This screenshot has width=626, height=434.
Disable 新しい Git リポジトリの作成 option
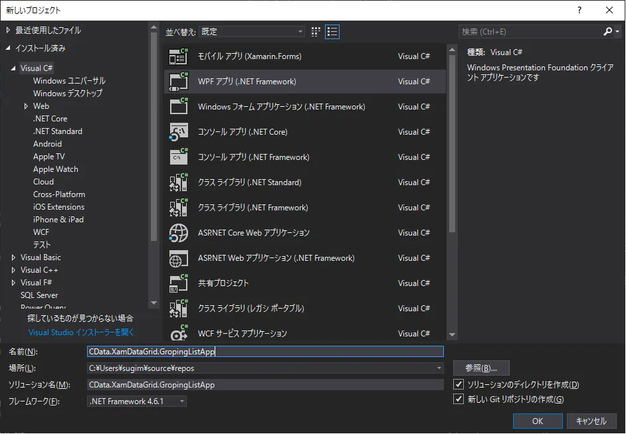458,399
